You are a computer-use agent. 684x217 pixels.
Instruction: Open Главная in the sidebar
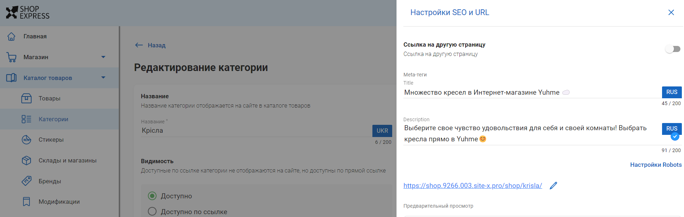[59, 36]
